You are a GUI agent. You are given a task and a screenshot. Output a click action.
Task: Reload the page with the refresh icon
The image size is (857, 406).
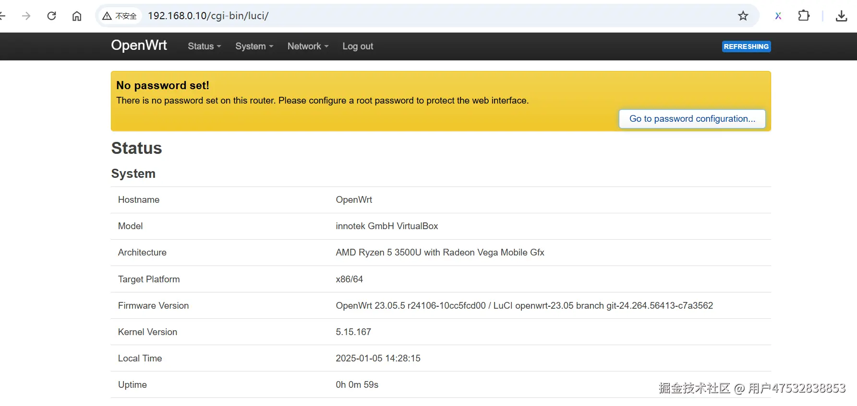52,16
